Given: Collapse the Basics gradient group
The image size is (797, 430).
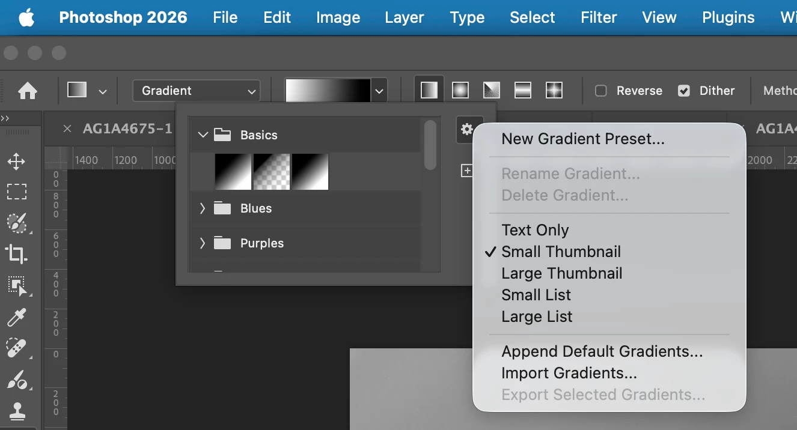Looking at the screenshot, I should pyautogui.click(x=203, y=135).
